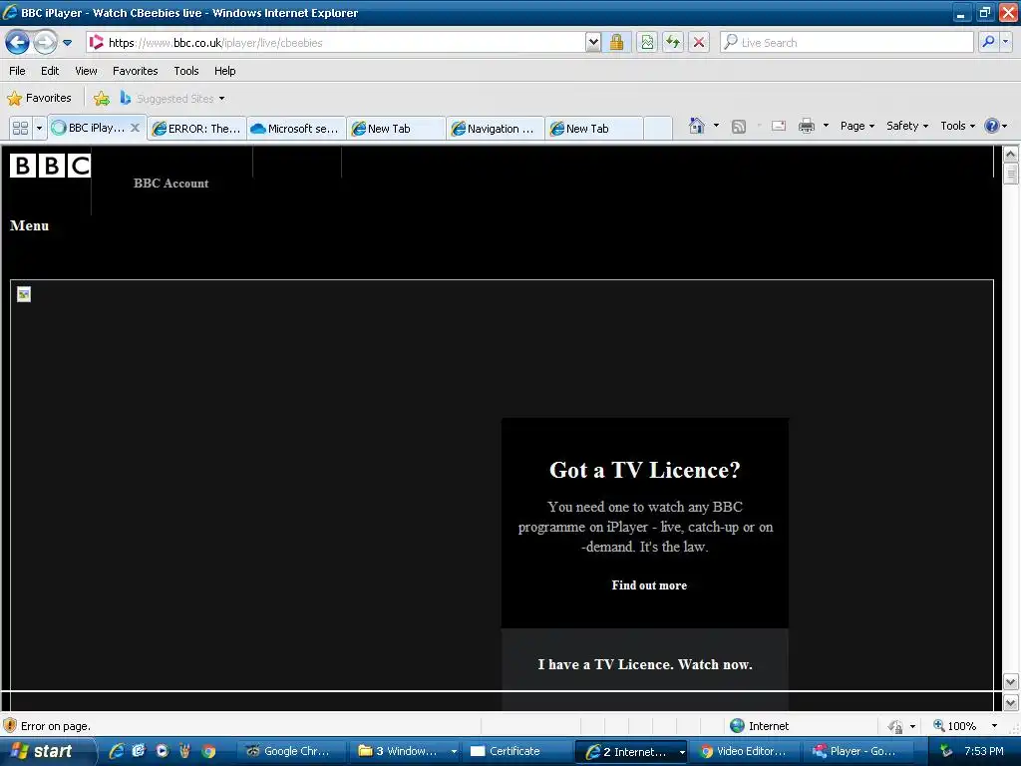Expand the address bar history dropdown
This screenshot has height=766, width=1021.
pos(592,42)
